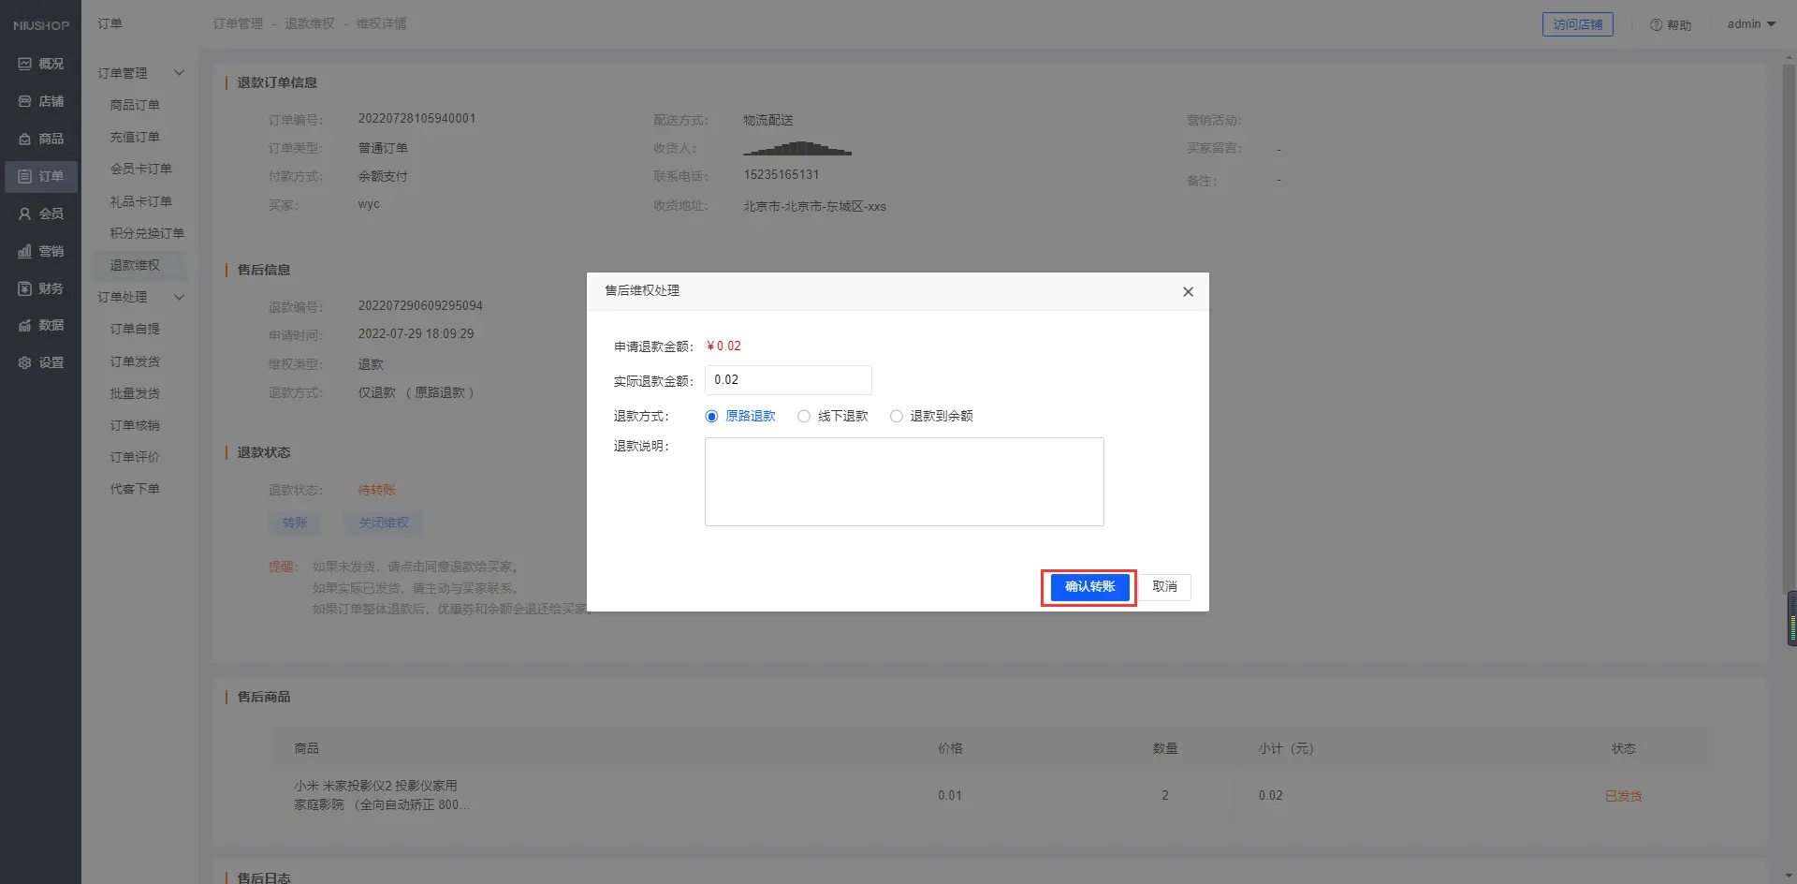Collapse the 订单处理 menu group chevron
The width and height of the screenshot is (1797, 884).
tap(179, 297)
